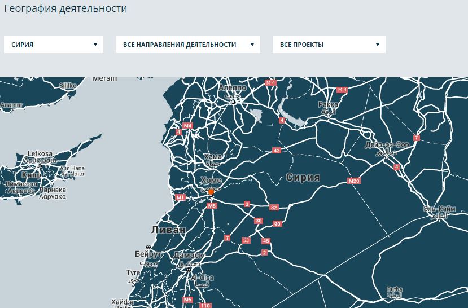Click the orange project marker near Хомс
This screenshot has height=308, width=468.
[211, 192]
